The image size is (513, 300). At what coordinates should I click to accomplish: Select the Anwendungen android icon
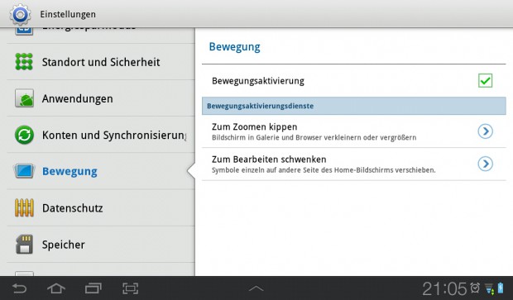click(x=24, y=98)
